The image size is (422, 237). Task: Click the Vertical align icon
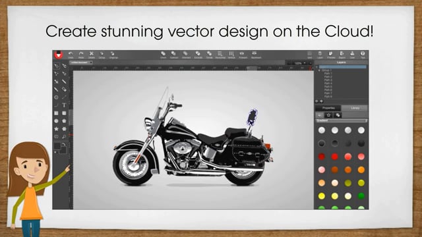point(231,55)
